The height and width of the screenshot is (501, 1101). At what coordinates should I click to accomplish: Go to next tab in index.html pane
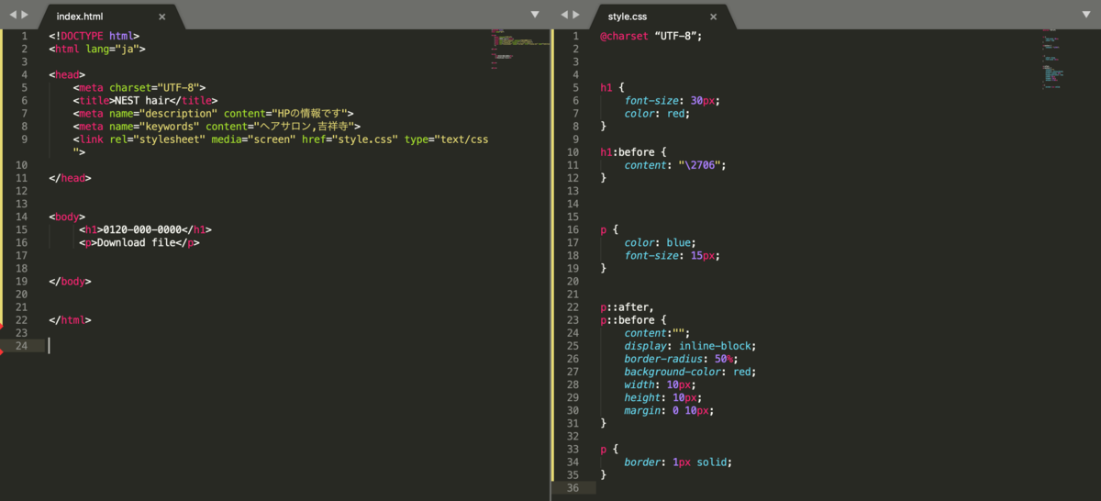[x=25, y=16]
